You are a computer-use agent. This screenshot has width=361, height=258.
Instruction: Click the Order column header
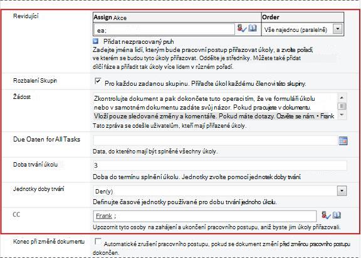[x=303, y=18]
